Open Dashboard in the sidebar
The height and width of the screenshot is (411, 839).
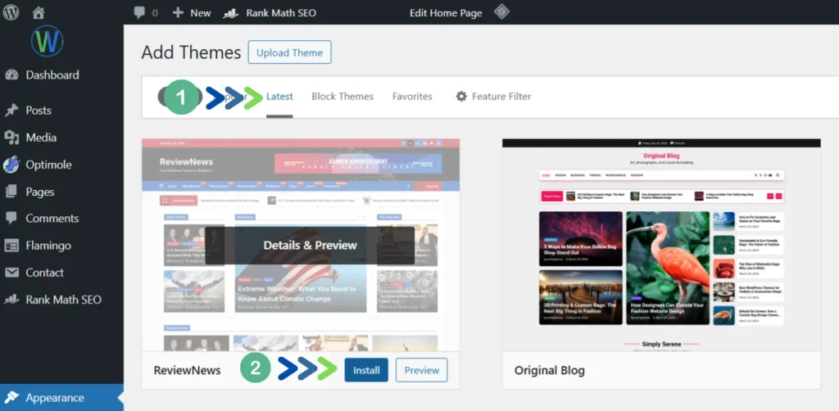52,75
